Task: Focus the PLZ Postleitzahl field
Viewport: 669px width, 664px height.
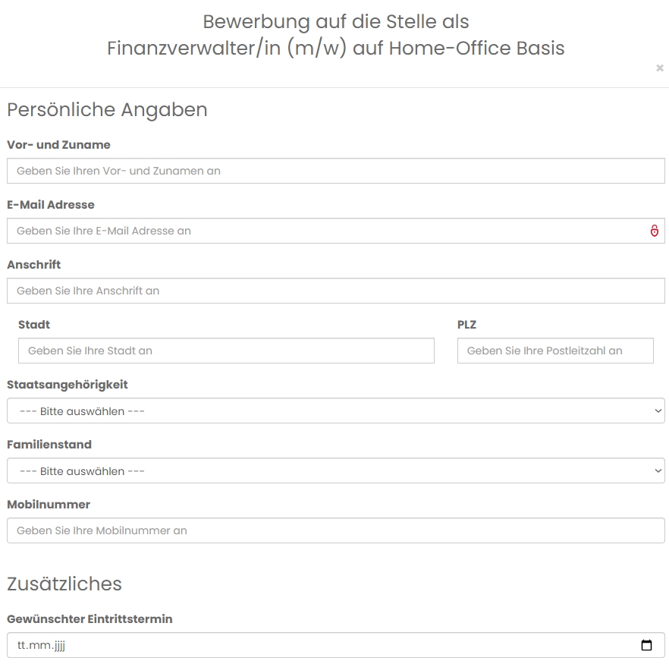Action: (x=555, y=351)
